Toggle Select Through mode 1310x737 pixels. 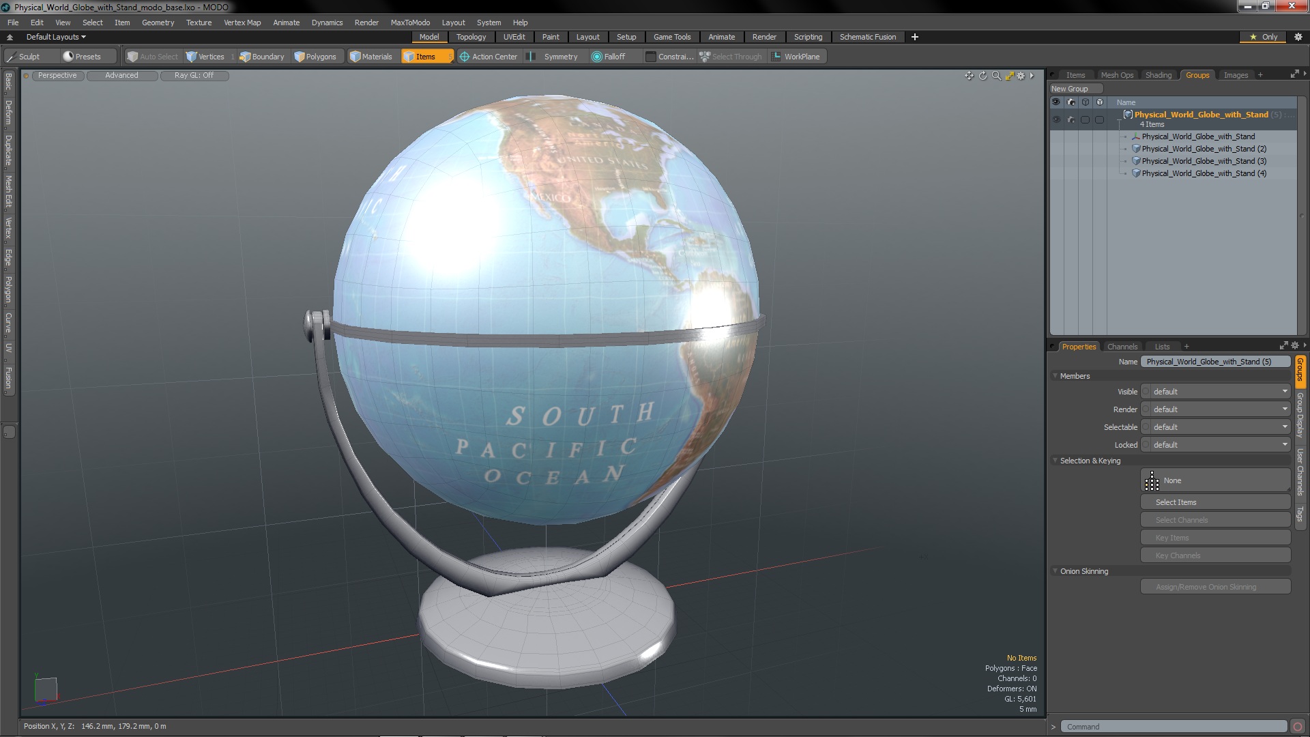coord(731,57)
